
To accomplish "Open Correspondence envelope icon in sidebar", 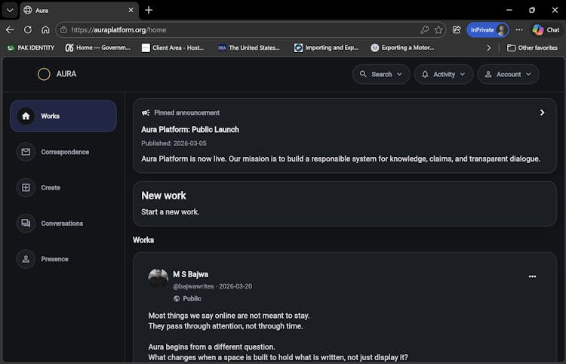I will [x=26, y=152].
